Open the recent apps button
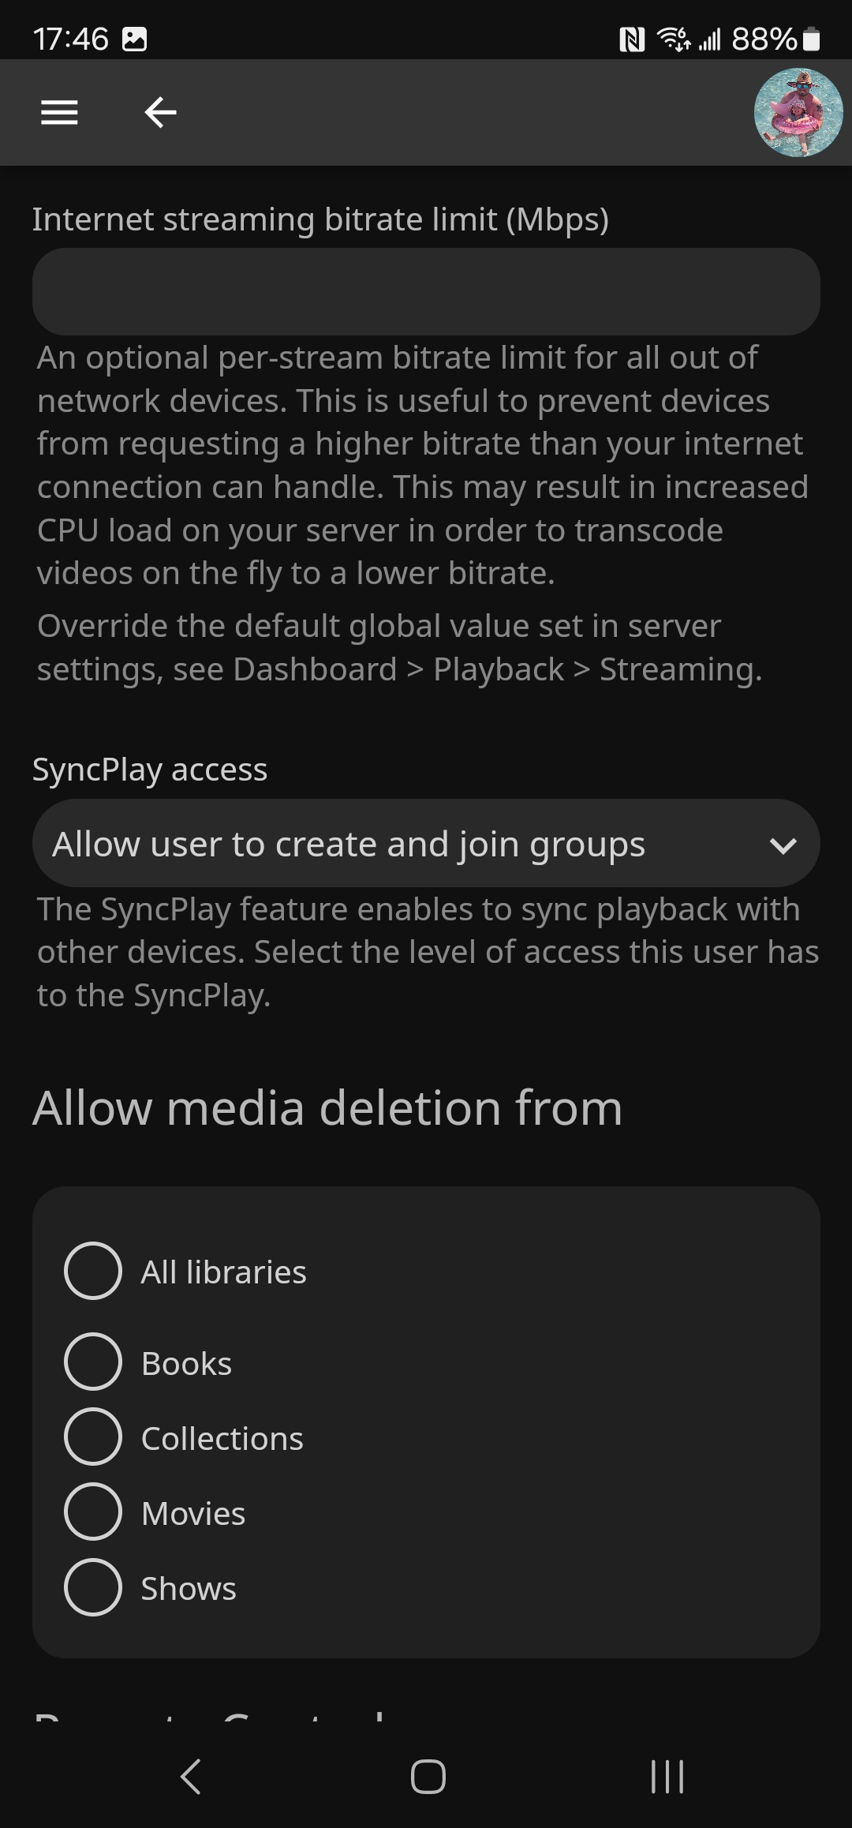This screenshot has width=852, height=1828. 667,1777
